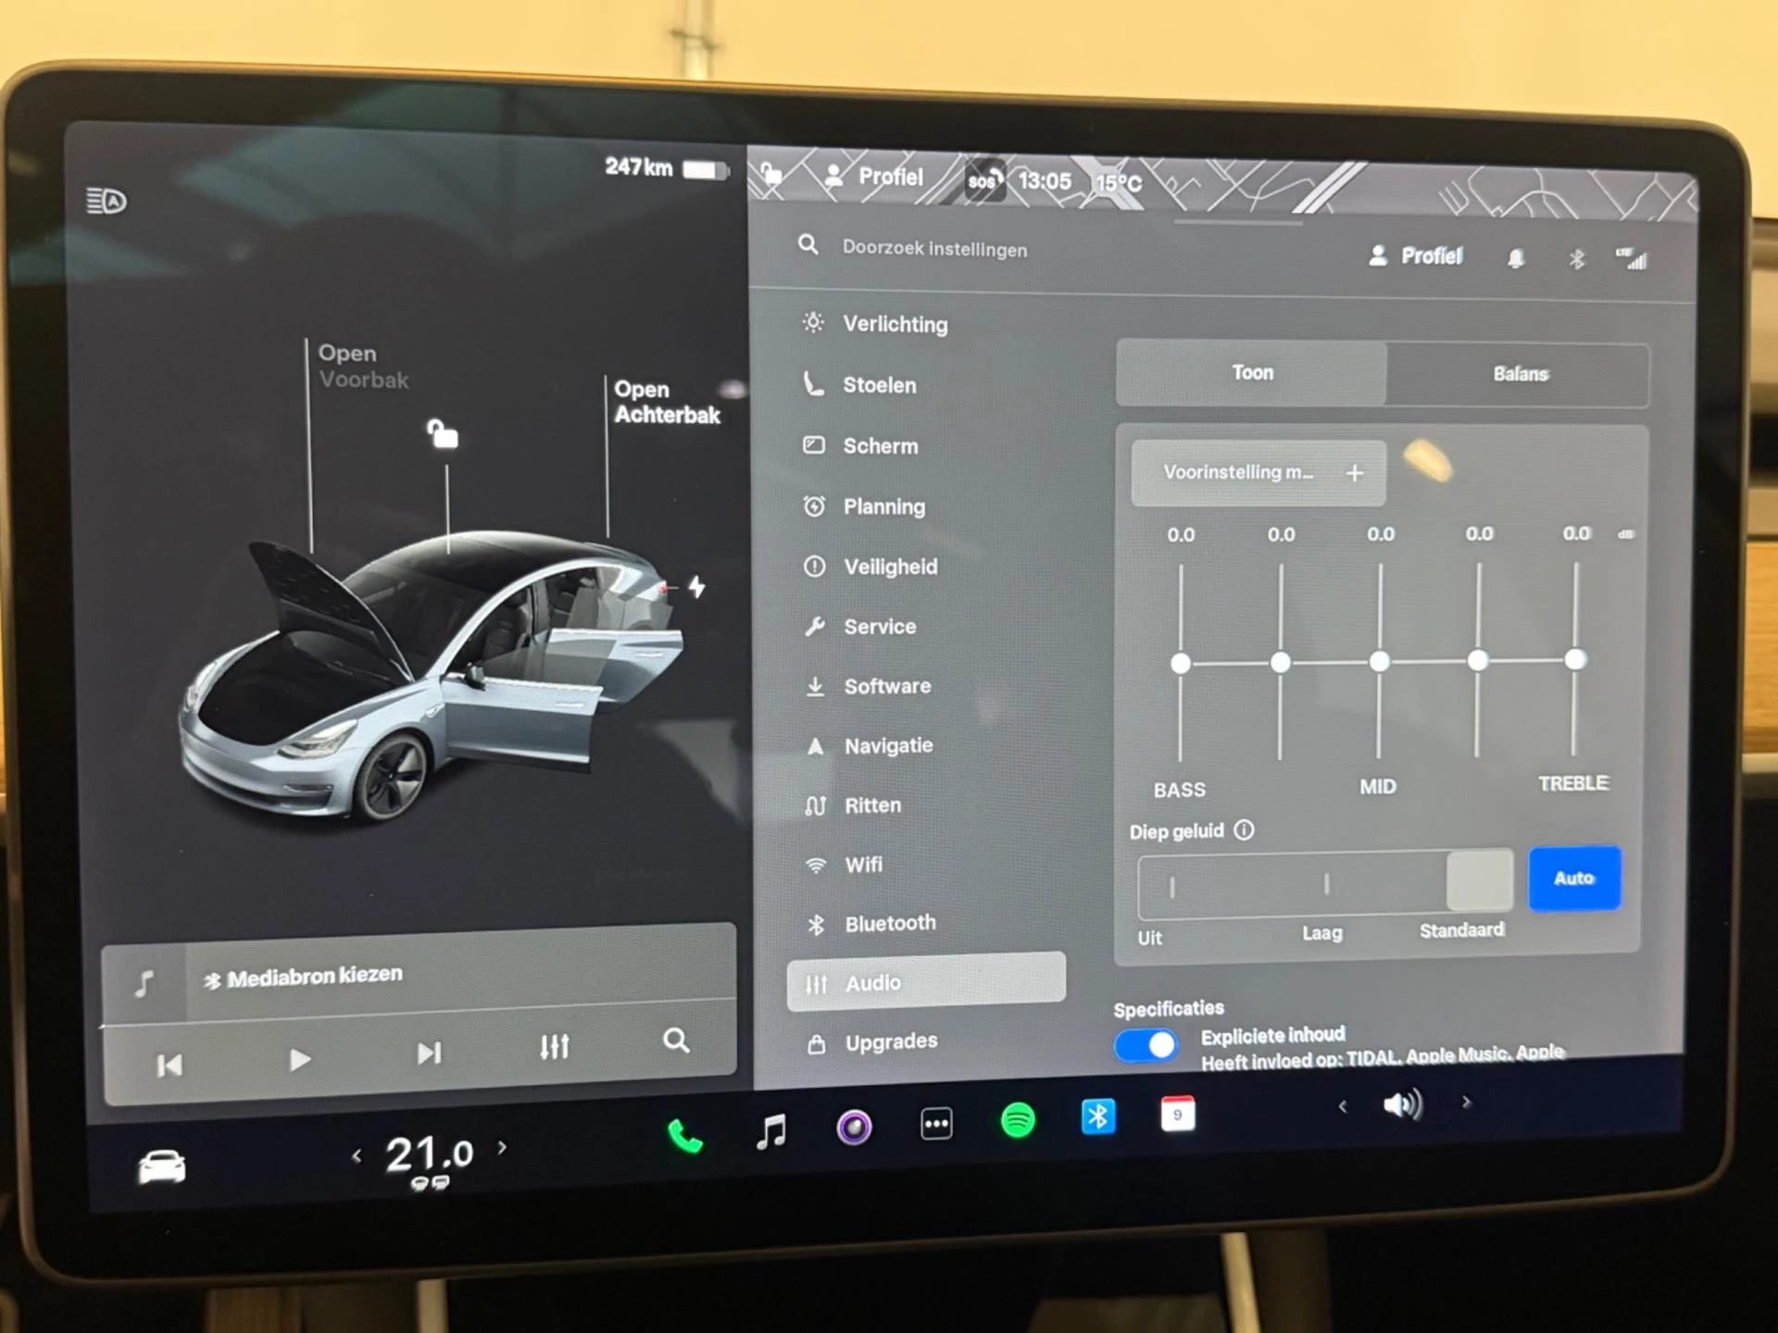Open the Navigatie settings menu
Screen dimensions: 1778x1333
tap(887, 746)
